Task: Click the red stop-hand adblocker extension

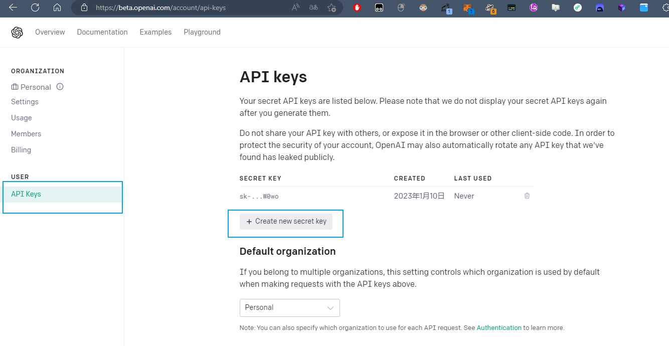Action: [x=357, y=8]
